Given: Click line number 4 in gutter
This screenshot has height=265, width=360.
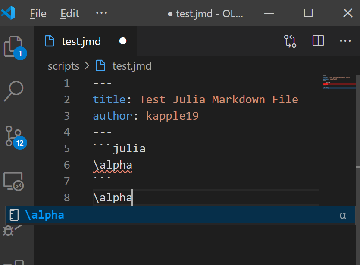Looking at the screenshot, I should click(x=67, y=132).
